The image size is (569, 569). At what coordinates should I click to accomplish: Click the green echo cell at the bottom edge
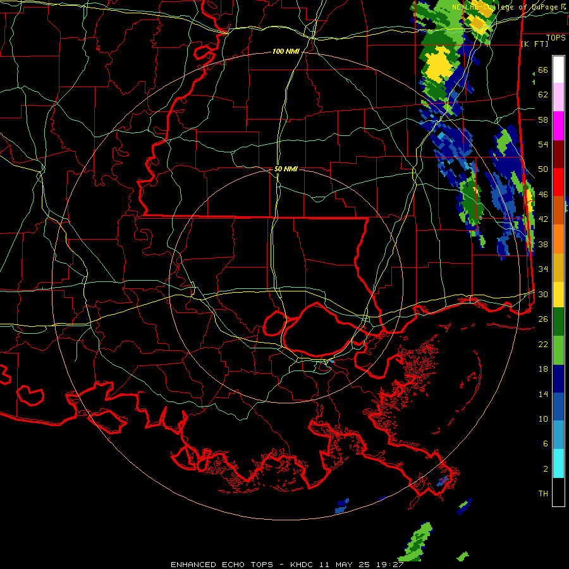417,542
